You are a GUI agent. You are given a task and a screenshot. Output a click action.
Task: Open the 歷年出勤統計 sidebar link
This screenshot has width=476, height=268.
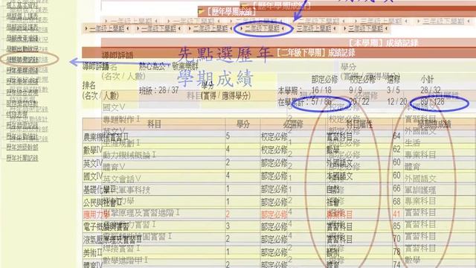click(22, 136)
